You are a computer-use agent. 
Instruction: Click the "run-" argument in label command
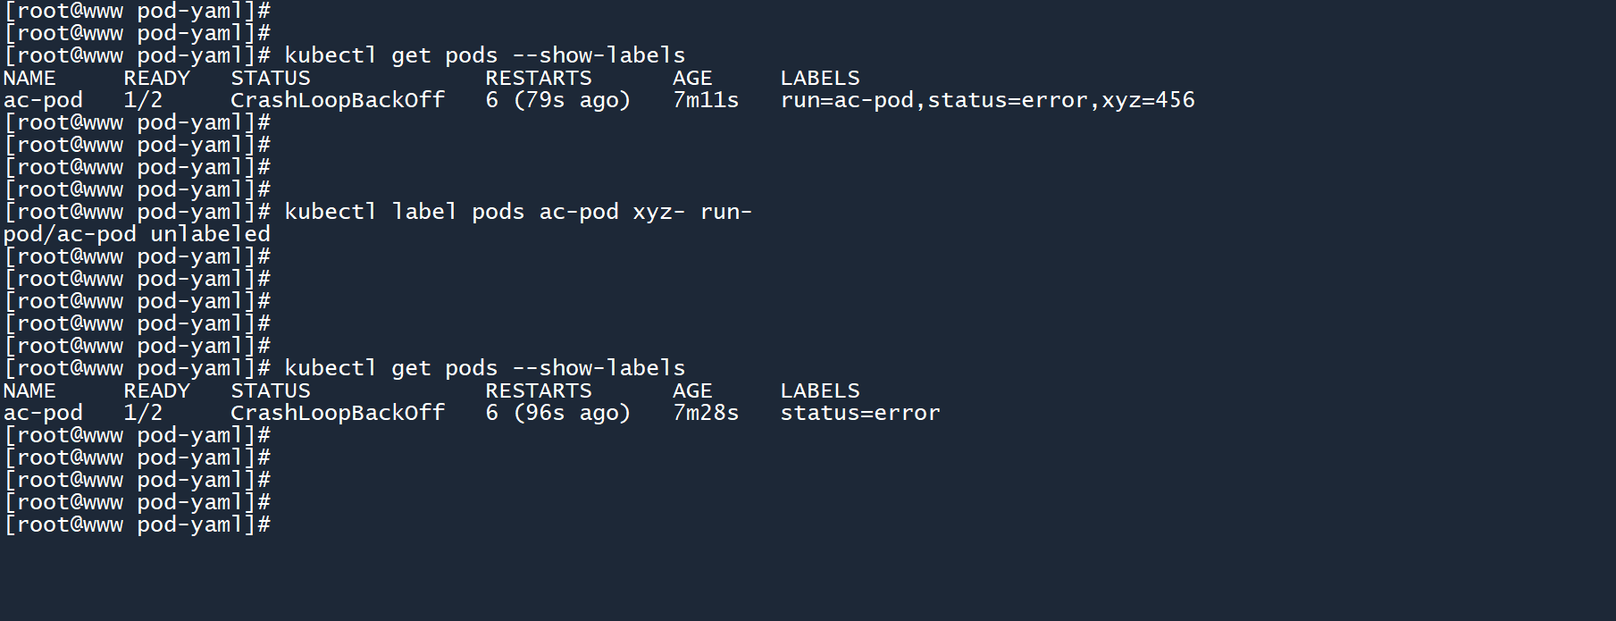click(725, 212)
